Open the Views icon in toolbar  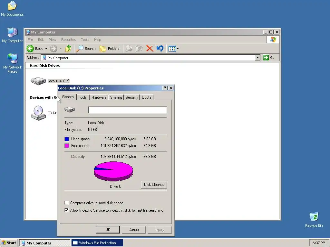point(172,49)
